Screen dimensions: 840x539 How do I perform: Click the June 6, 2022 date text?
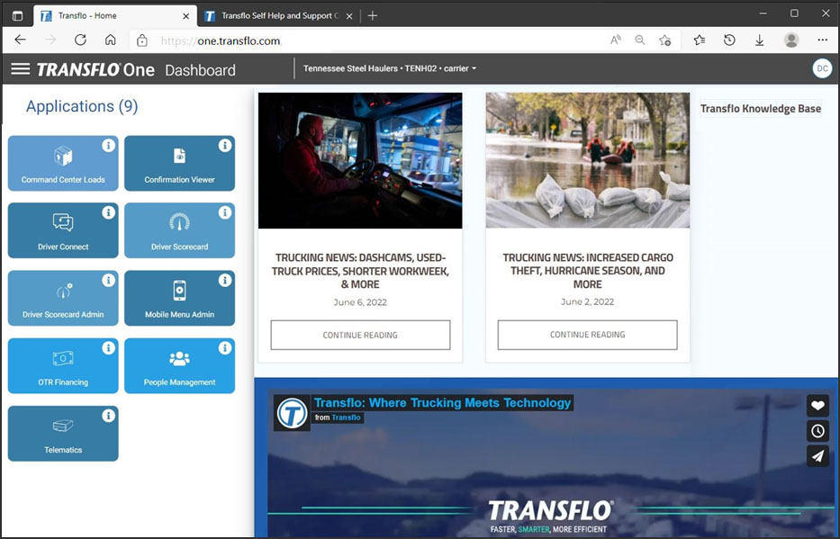pyautogui.click(x=360, y=301)
